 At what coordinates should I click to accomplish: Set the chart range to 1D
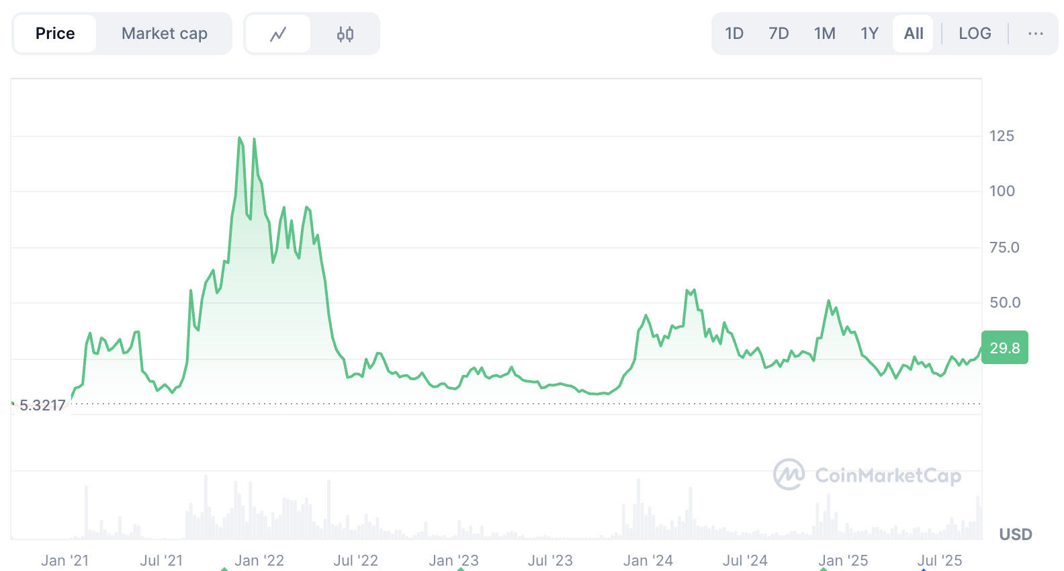[734, 34]
